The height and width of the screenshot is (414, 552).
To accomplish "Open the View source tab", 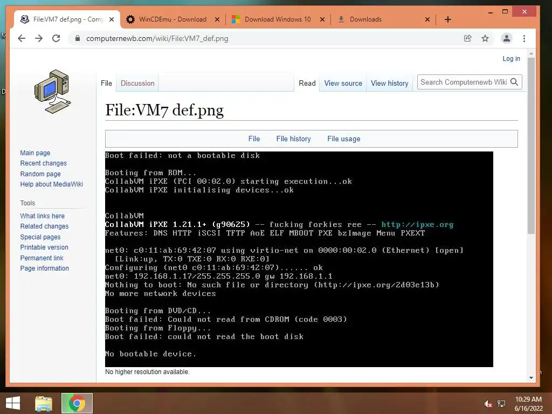I will click(x=343, y=83).
